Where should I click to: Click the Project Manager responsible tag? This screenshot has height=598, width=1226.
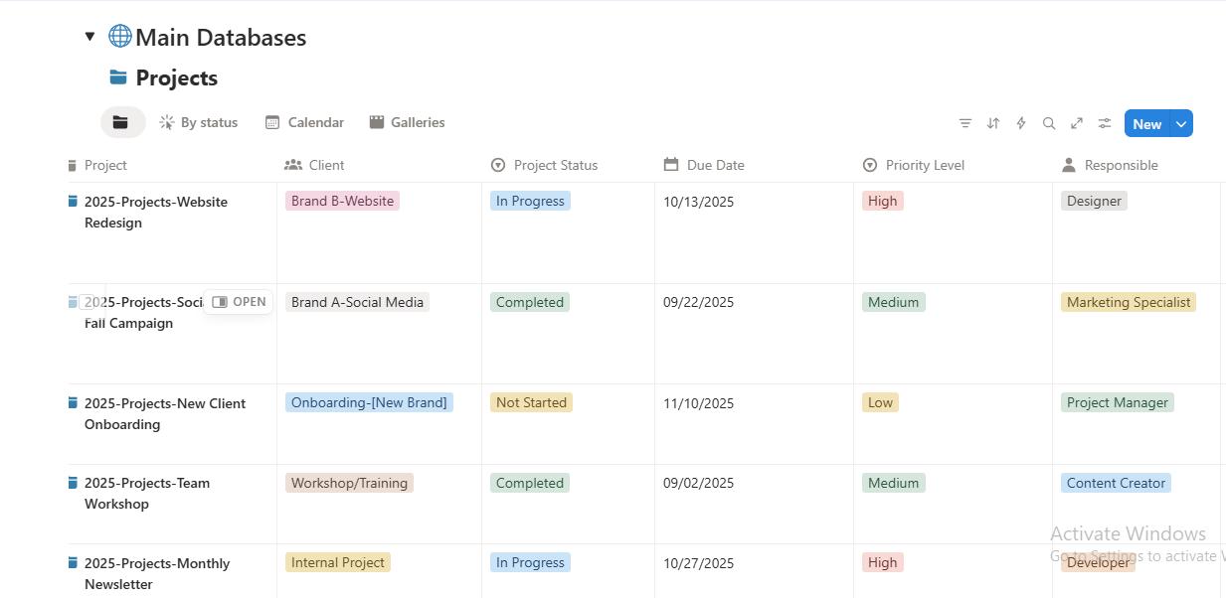point(1118,402)
